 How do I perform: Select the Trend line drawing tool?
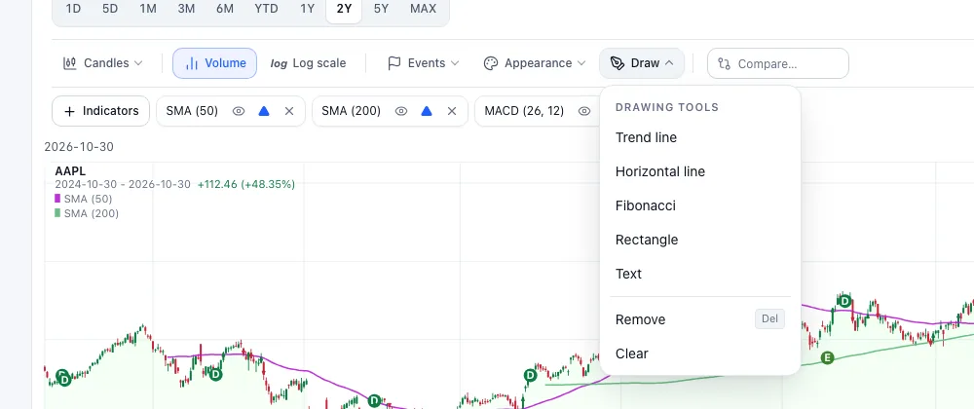click(700, 137)
